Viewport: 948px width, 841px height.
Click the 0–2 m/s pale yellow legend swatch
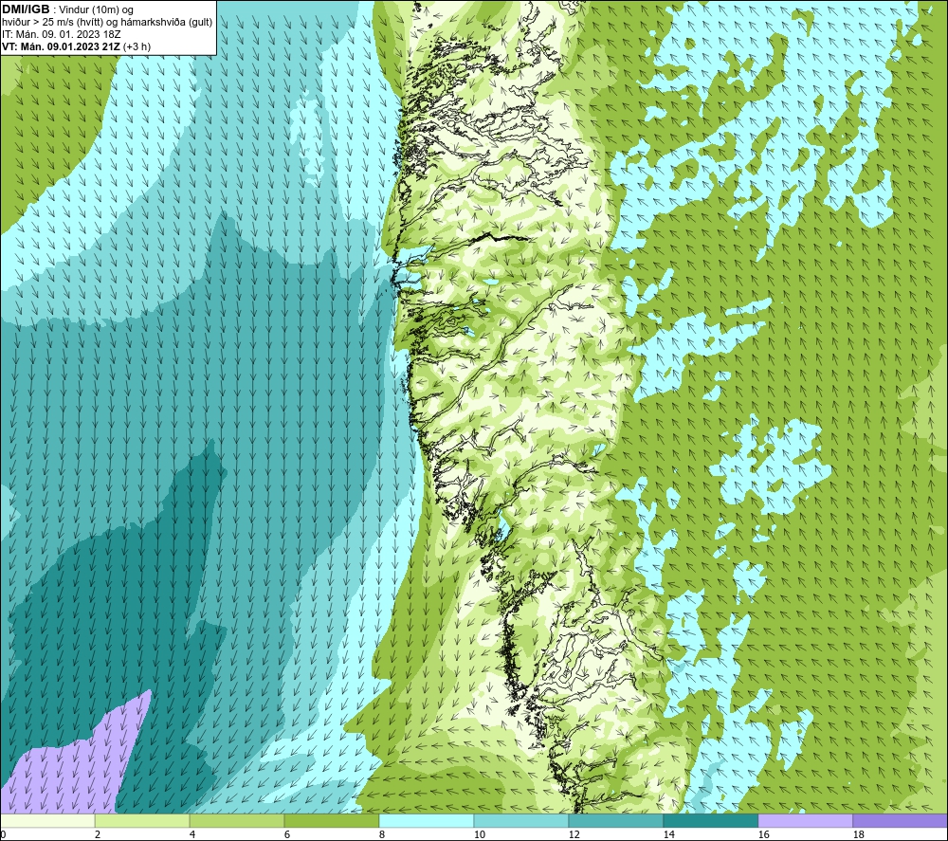pyautogui.click(x=47, y=820)
